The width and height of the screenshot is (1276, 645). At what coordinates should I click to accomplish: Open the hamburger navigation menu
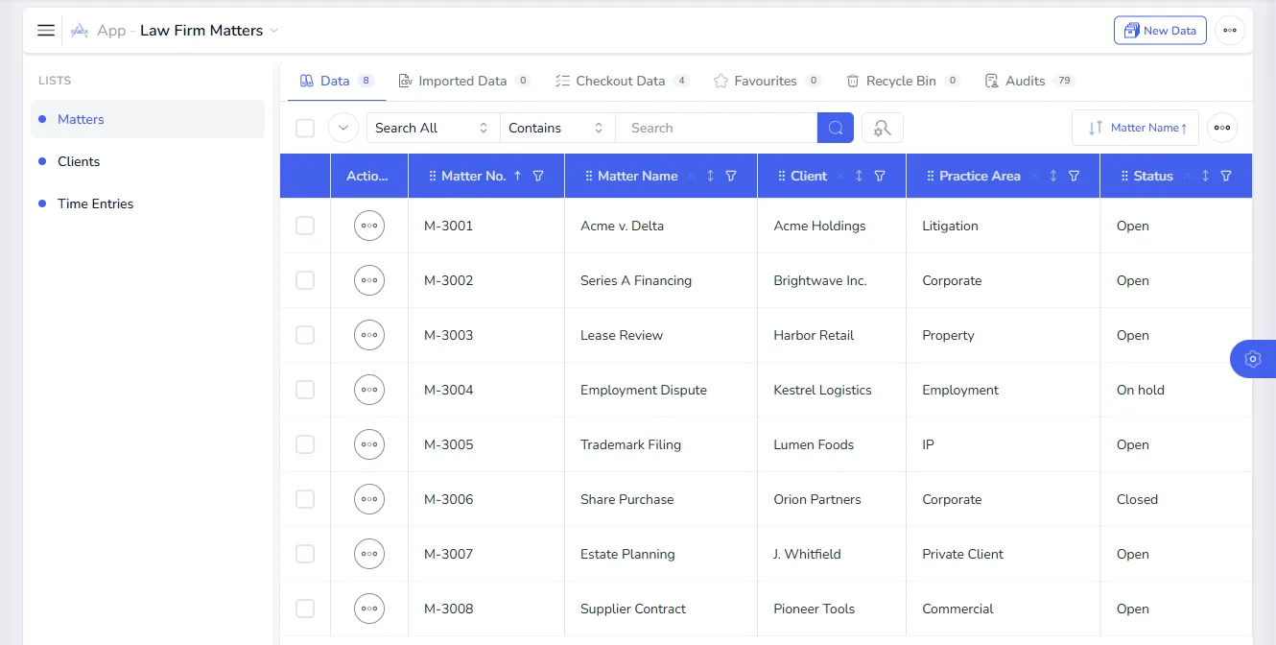[46, 31]
